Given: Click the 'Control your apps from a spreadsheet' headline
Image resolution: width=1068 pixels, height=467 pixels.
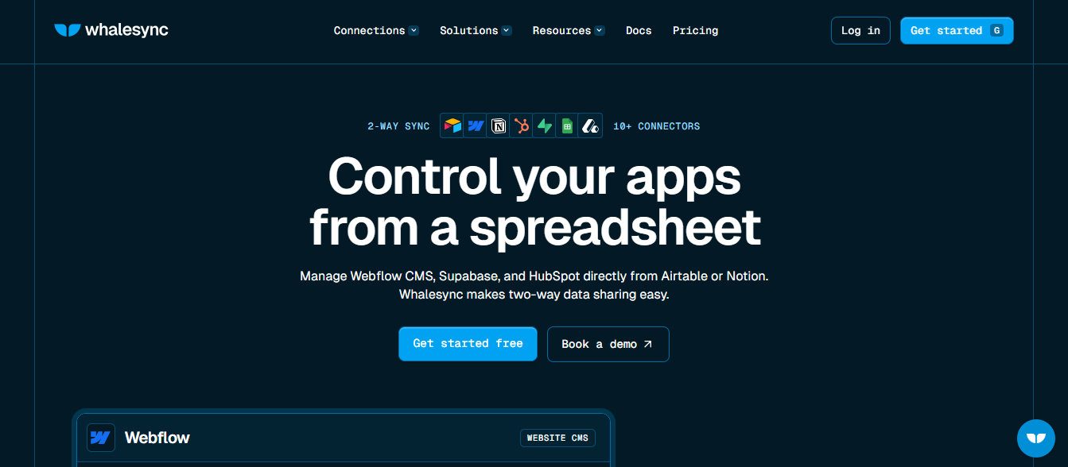Looking at the screenshot, I should pyautogui.click(x=534, y=201).
